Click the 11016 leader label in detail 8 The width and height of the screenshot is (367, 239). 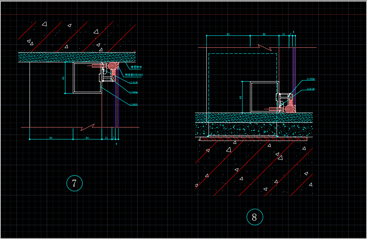coord(310,89)
